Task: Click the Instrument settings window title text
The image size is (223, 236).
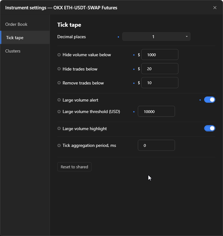Action: [x=61, y=8]
